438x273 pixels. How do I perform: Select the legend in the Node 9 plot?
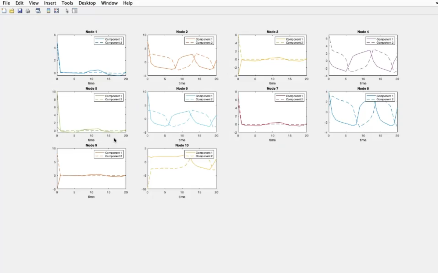point(109,154)
